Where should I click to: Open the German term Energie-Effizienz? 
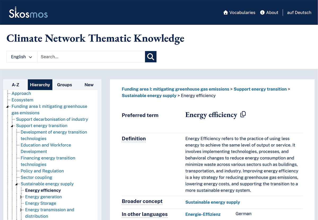point(203,214)
